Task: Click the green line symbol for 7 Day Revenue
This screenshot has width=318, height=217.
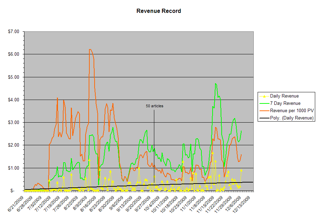Action: [264, 103]
